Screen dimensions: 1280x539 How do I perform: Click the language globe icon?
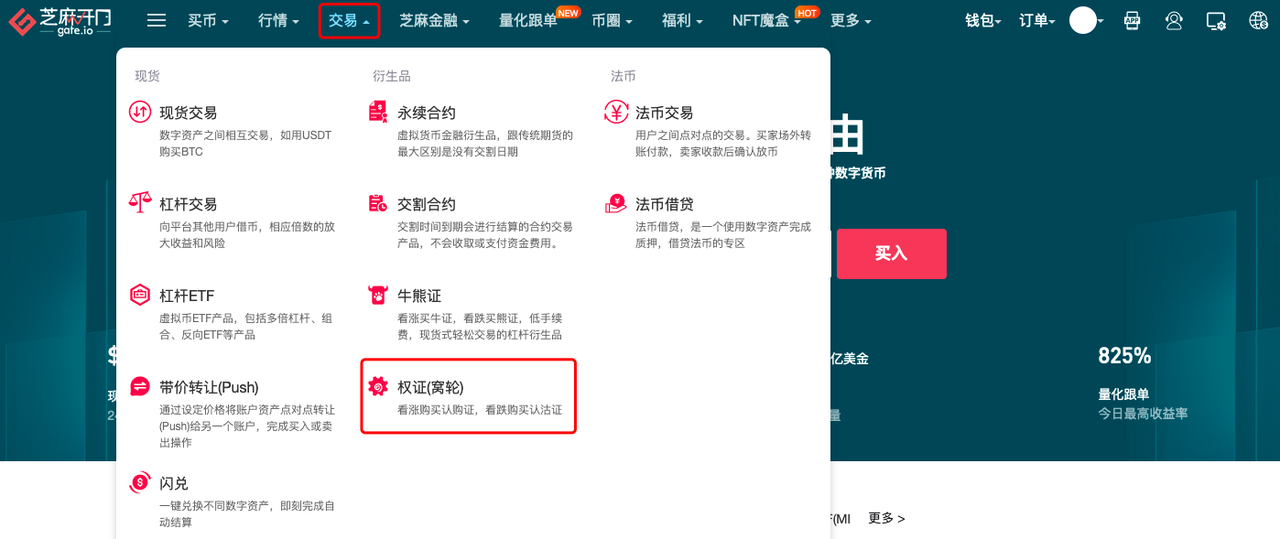point(1258,20)
